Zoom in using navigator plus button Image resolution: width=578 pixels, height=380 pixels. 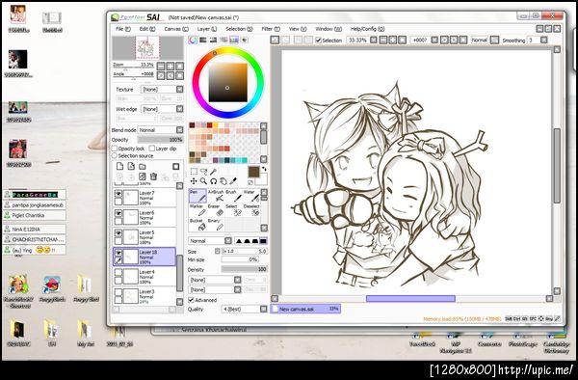tap(171, 66)
